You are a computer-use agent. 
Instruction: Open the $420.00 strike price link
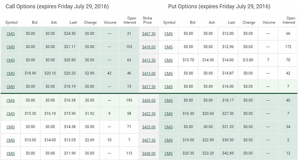click(149, 100)
